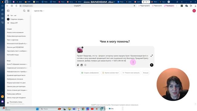Open the attached bouquet photo thumbnail

(80, 50)
